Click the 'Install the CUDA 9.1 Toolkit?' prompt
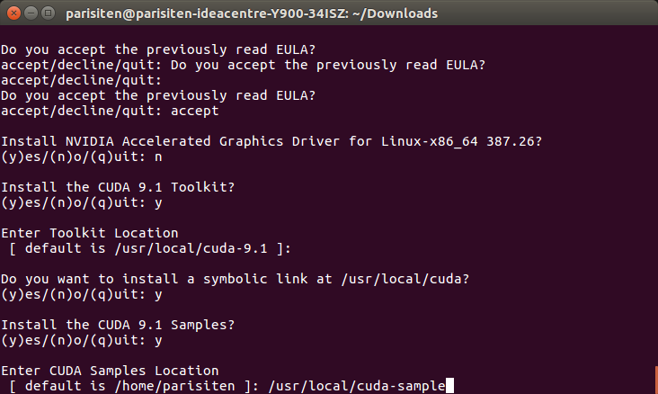 (118, 187)
